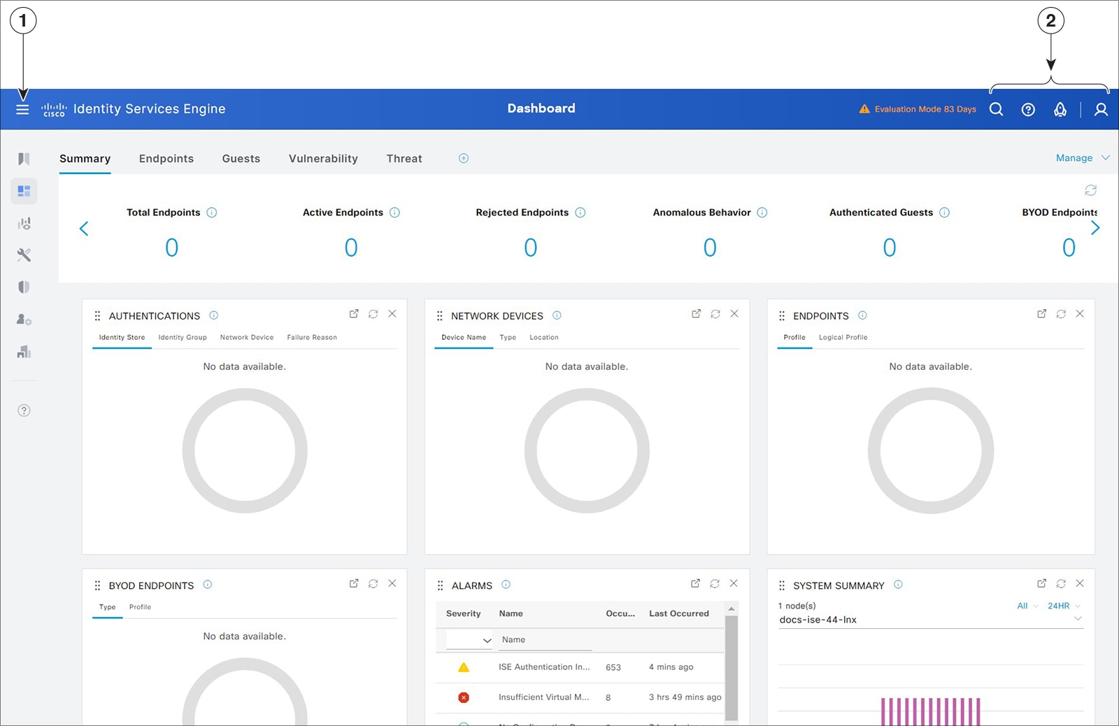The image size is (1119, 726).
Task: Open the notifications rocket icon in header
Action: (1060, 109)
